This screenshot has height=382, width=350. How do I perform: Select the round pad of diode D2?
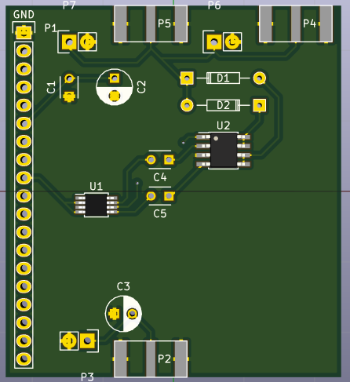pyautogui.click(x=187, y=105)
